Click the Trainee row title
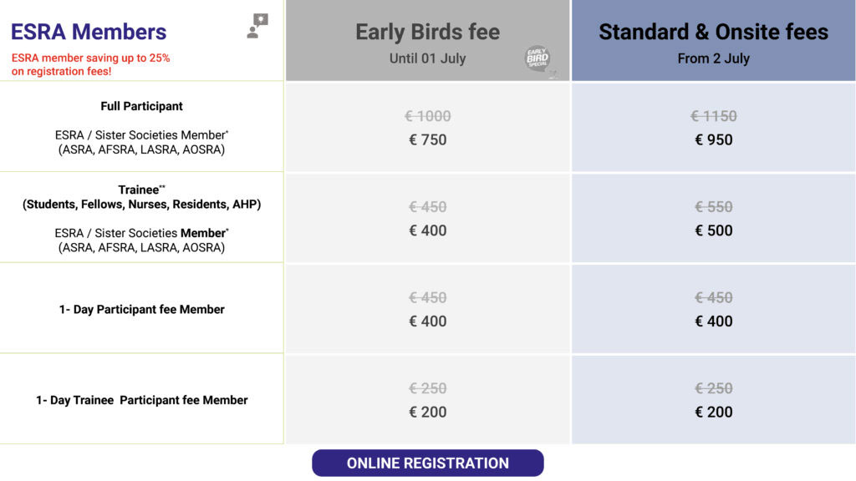This screenshot has width=856, height=481. coord(141,190)
